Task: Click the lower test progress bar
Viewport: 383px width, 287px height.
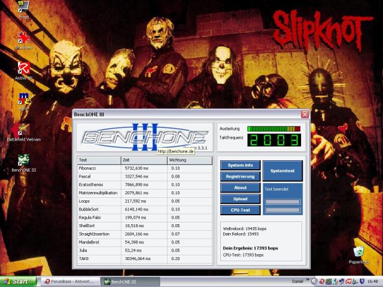Action: pyautogui.click(x=282, y=210)
